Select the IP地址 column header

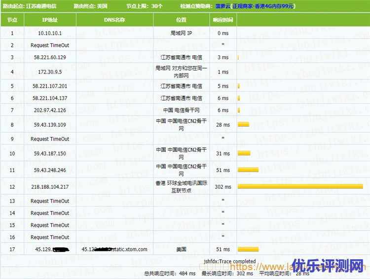50,20
